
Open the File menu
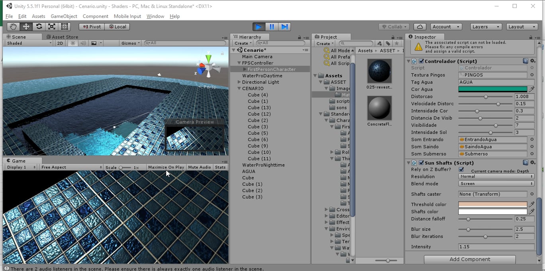9,16
